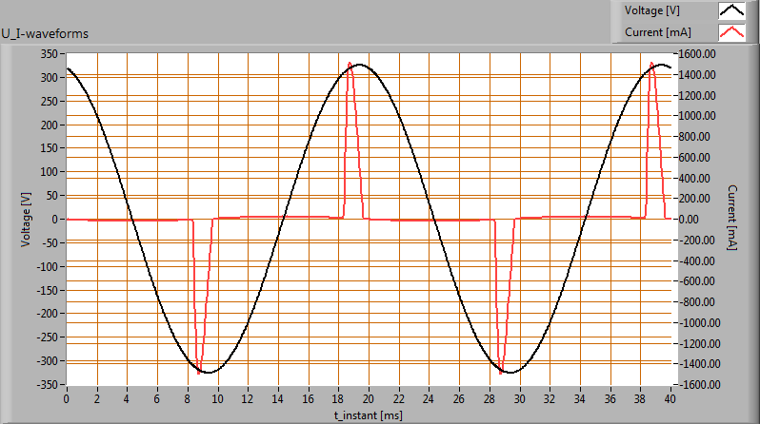Click the vertical Voltage [V] left axis label
The height and width of the screenshot is (424, 760).
[x=26, y=219]
